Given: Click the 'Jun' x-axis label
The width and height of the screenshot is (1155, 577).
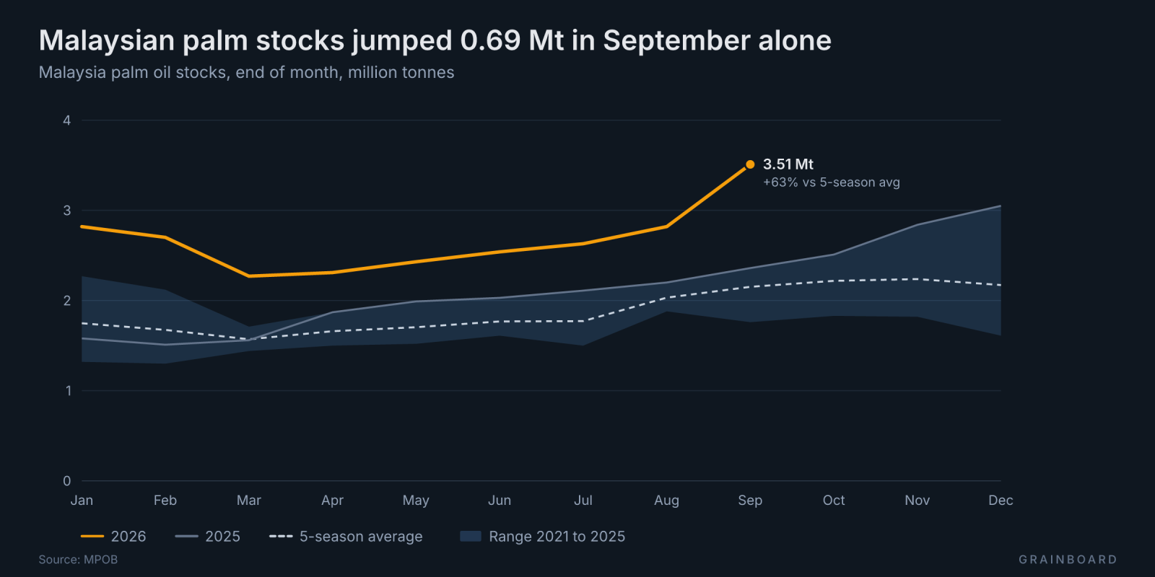Looking at the screenshot, I should pyautogui.click(x=500, y=501).
